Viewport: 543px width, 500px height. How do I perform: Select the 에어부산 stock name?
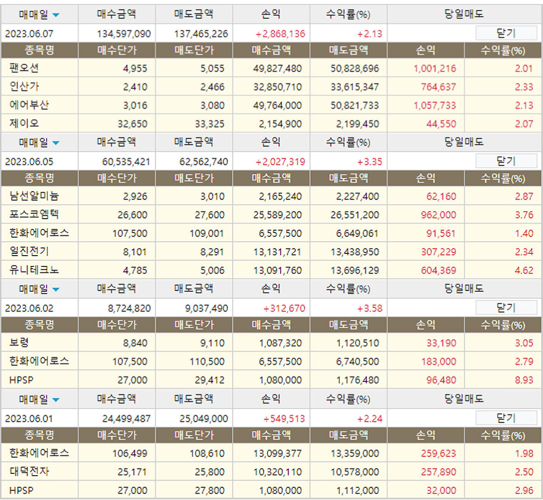click(29, 105)
